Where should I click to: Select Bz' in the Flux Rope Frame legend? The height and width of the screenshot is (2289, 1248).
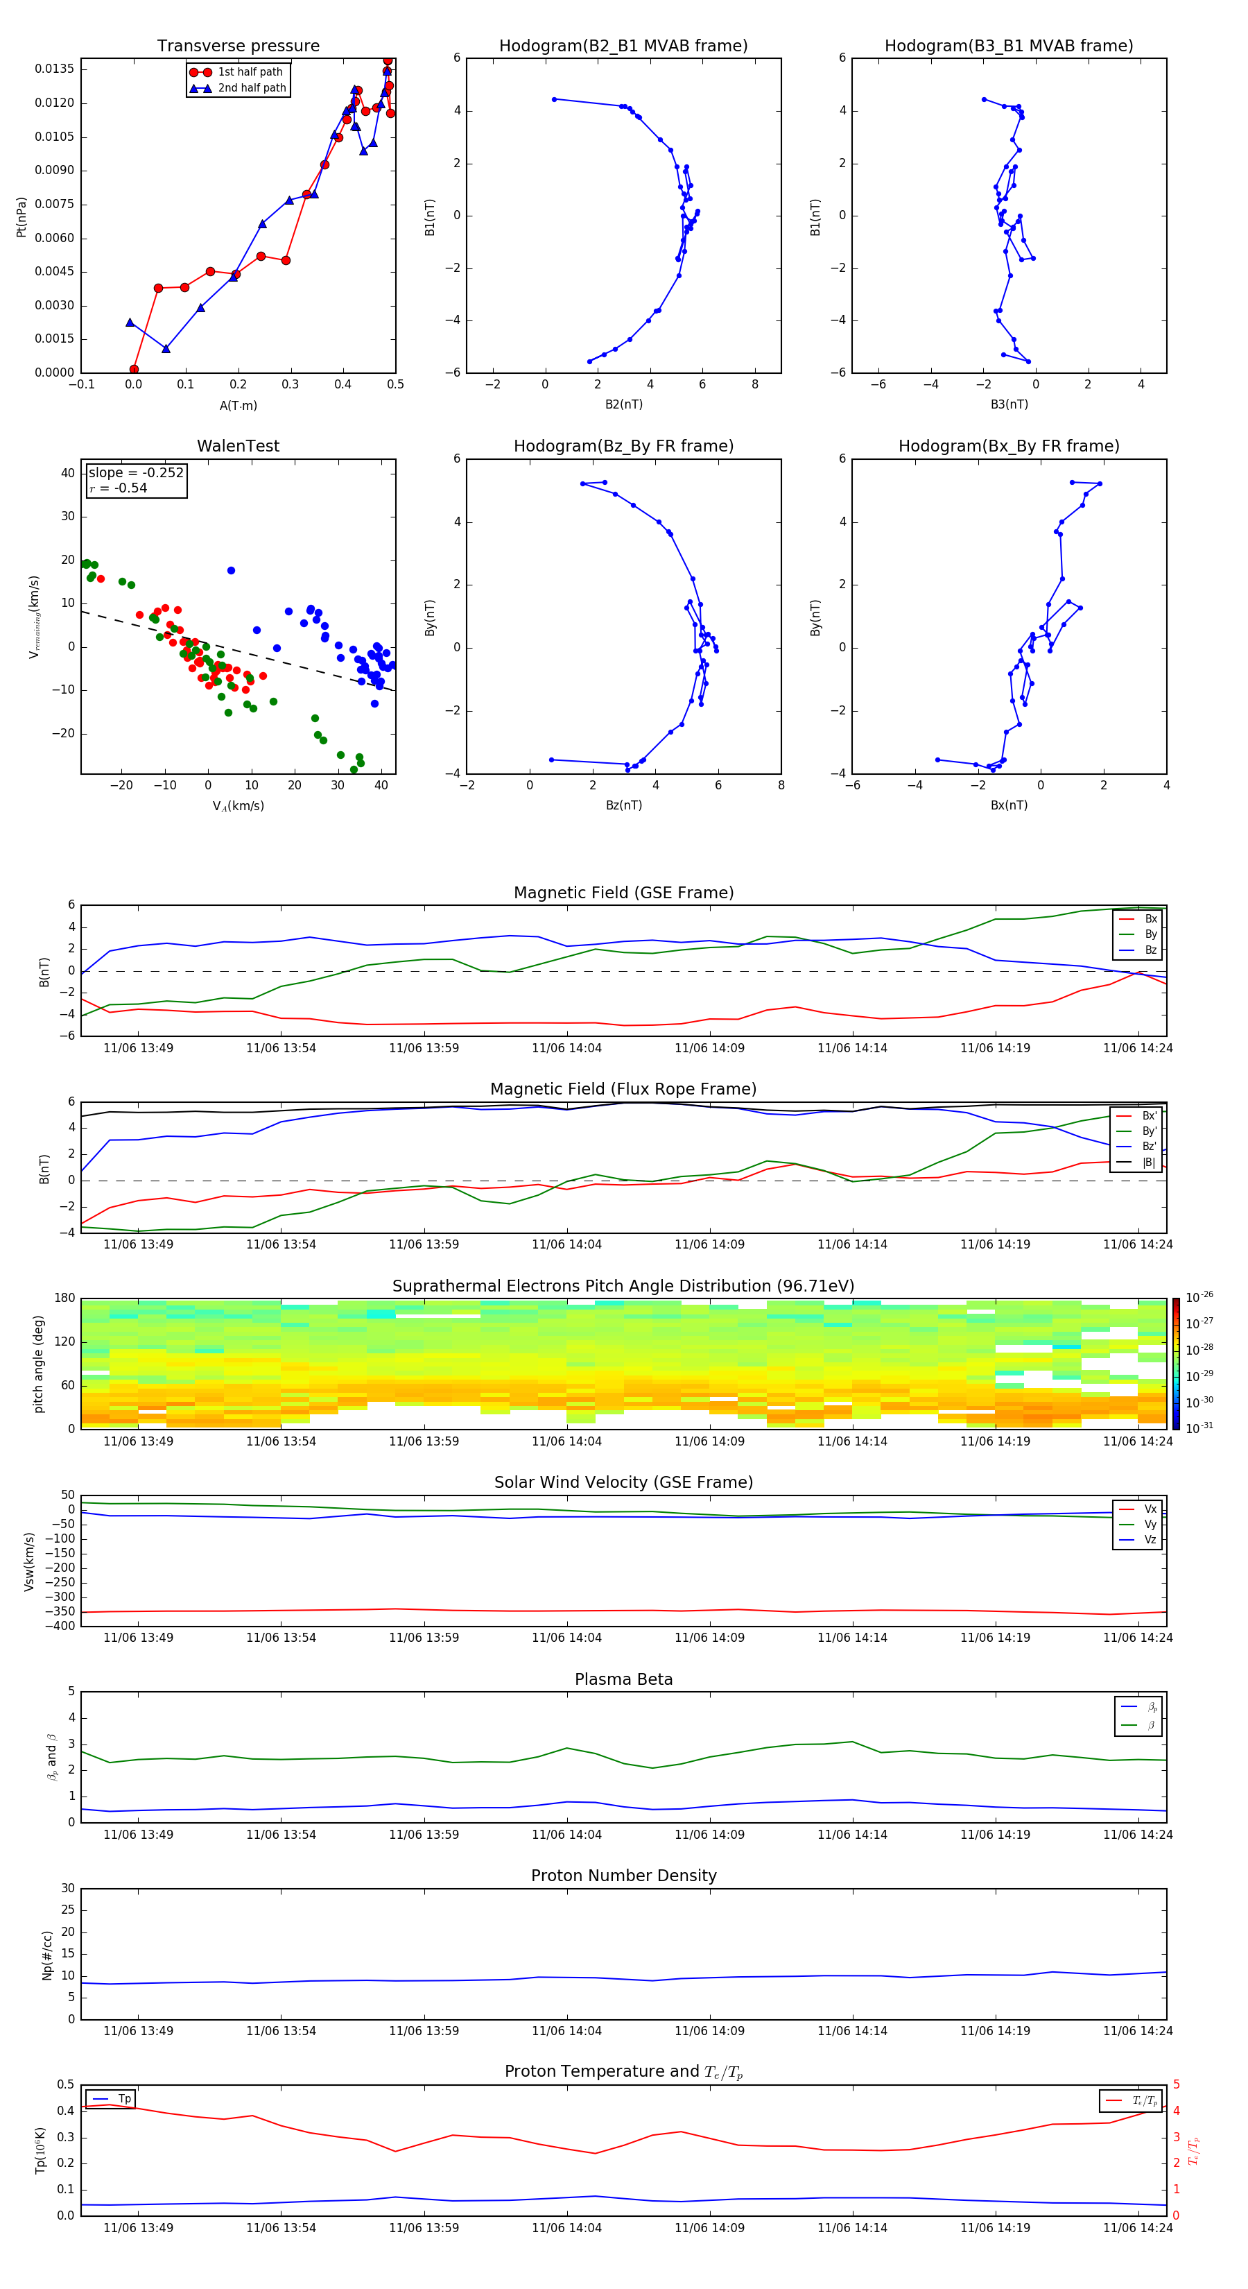(1137, 1147)
